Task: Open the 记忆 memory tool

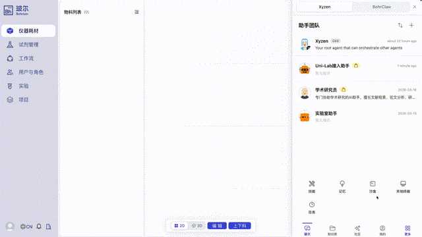Action: pyautogui.click(x=342, y=187)
